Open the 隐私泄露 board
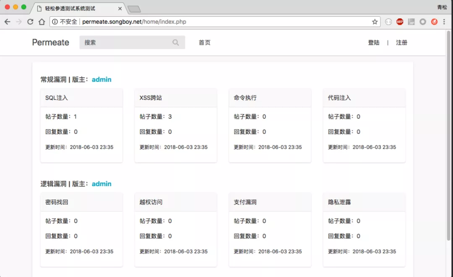Viewport: 453px width, 277px height. pyautogui.click(x=339, y=202)
